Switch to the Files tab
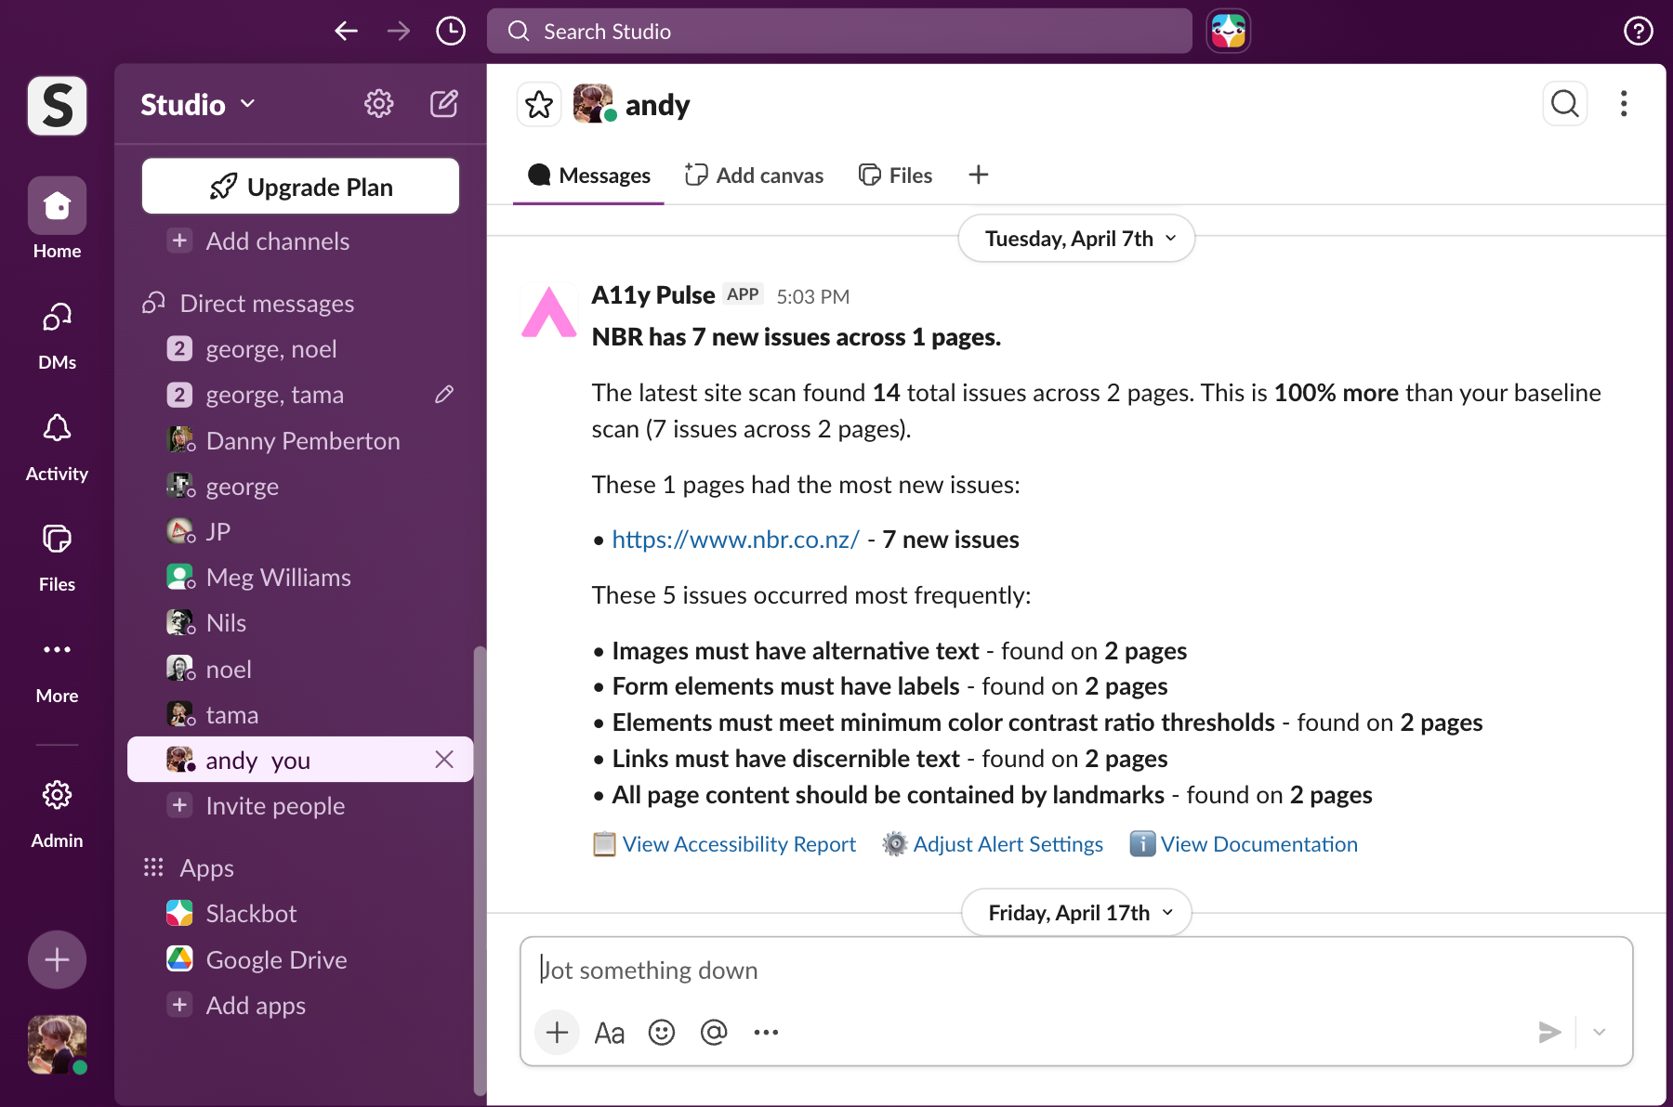Viewport: 1673px width, 1107px height. point(895,175)
